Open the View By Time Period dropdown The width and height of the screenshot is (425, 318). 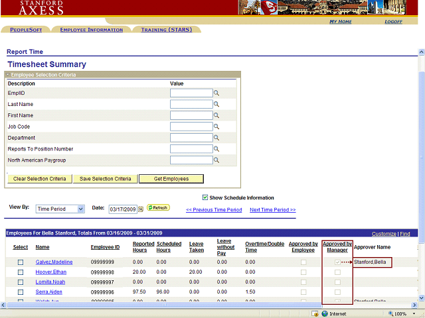(60, 209)
